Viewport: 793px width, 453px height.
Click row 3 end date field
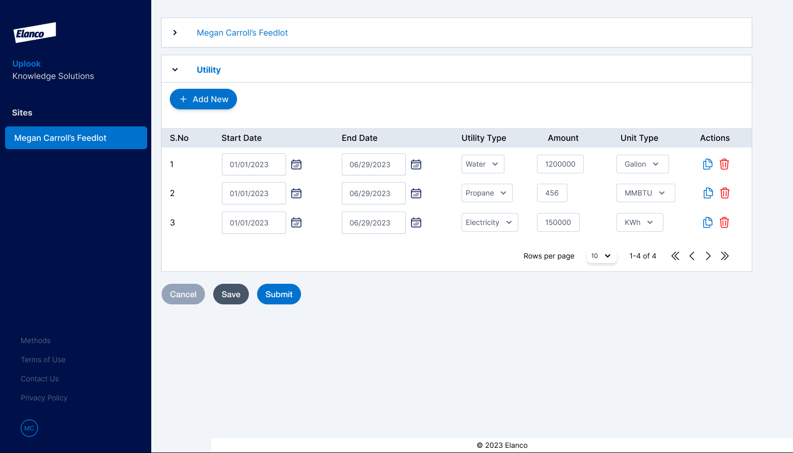pyautogui.click(x=374, y=223)
